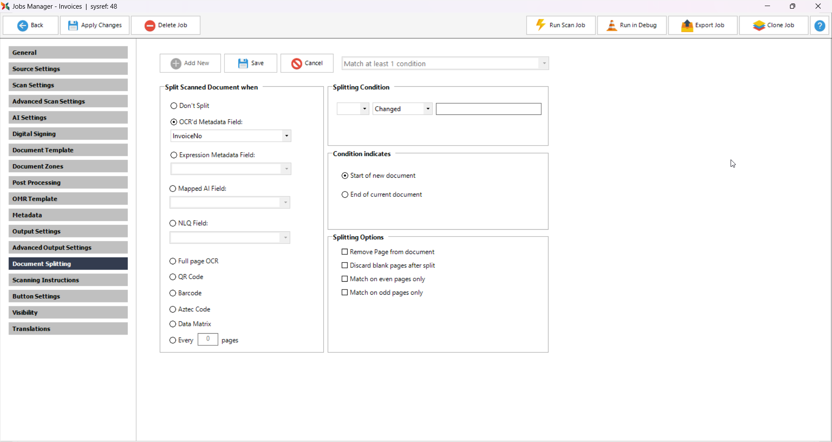
Task: Switch to the Output Settings section
Action: click(68, 231)
